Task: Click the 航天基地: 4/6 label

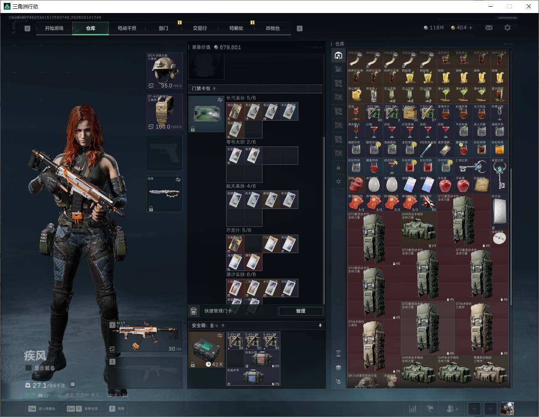Action: [x=241, y=186]
